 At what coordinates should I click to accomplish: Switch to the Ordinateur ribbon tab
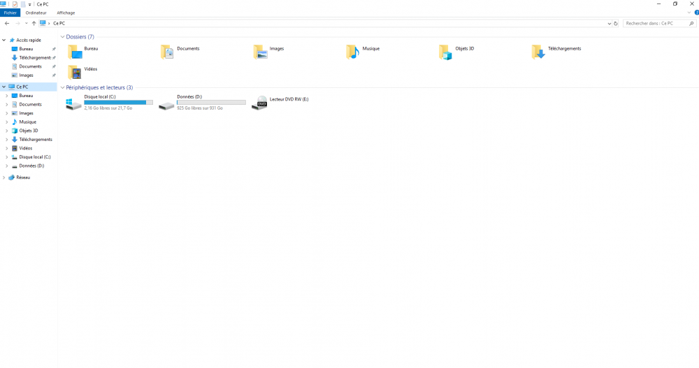point(36,13)
